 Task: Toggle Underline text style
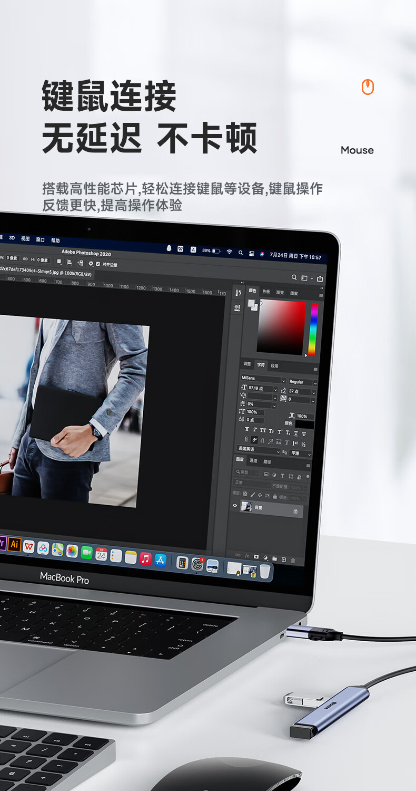pyautogui.click(x=296, y=433)
